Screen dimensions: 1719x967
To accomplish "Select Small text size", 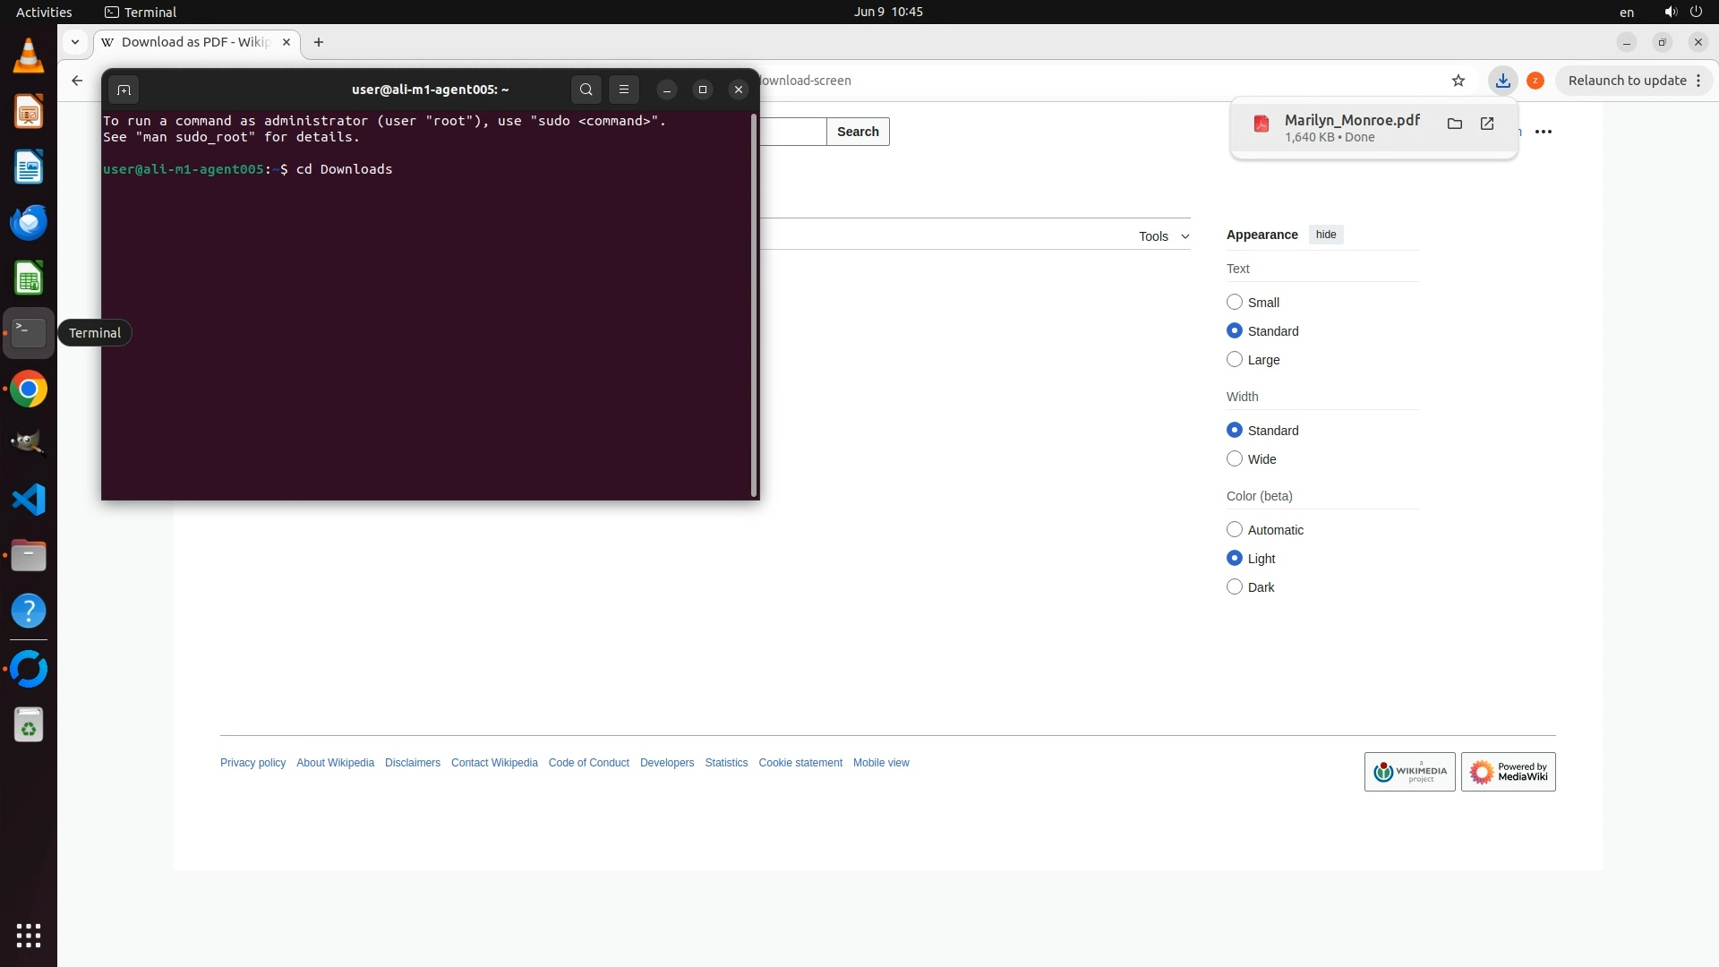I will (1235, 303).
